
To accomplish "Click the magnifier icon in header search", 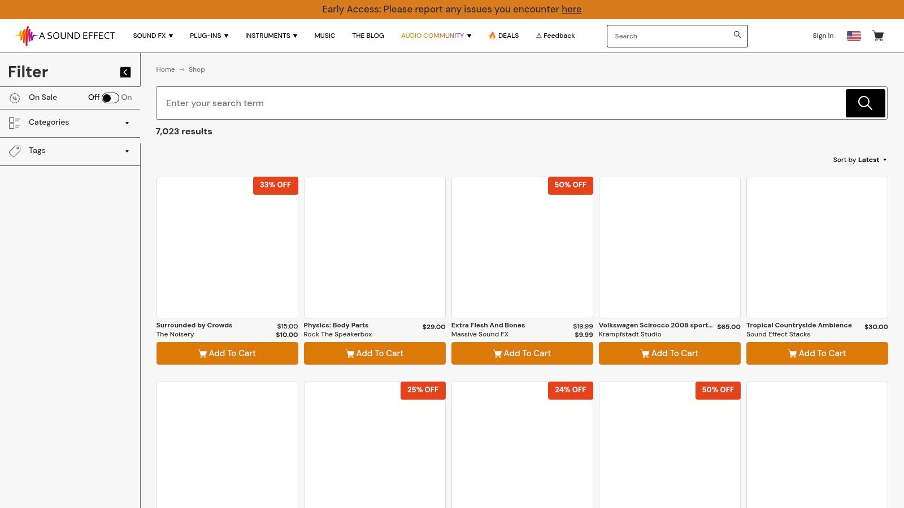I will click(737, 35).
